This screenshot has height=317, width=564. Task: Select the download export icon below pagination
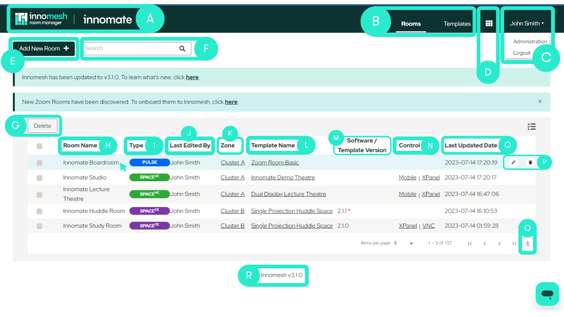[528, 243]
